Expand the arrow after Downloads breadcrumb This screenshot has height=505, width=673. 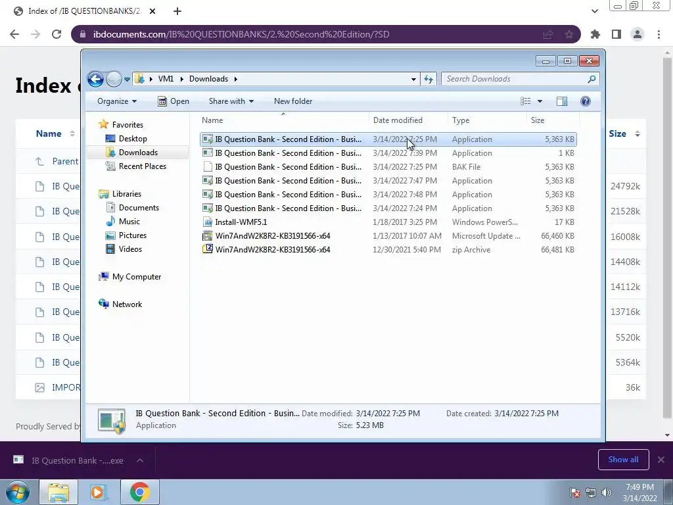click(x=236, y=79)
